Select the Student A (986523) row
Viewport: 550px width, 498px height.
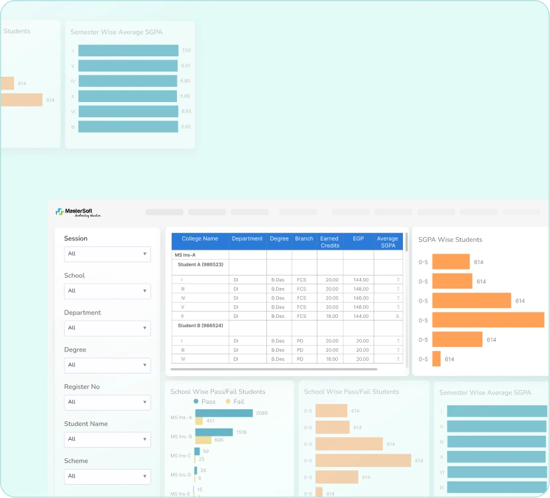click(201, 264)
